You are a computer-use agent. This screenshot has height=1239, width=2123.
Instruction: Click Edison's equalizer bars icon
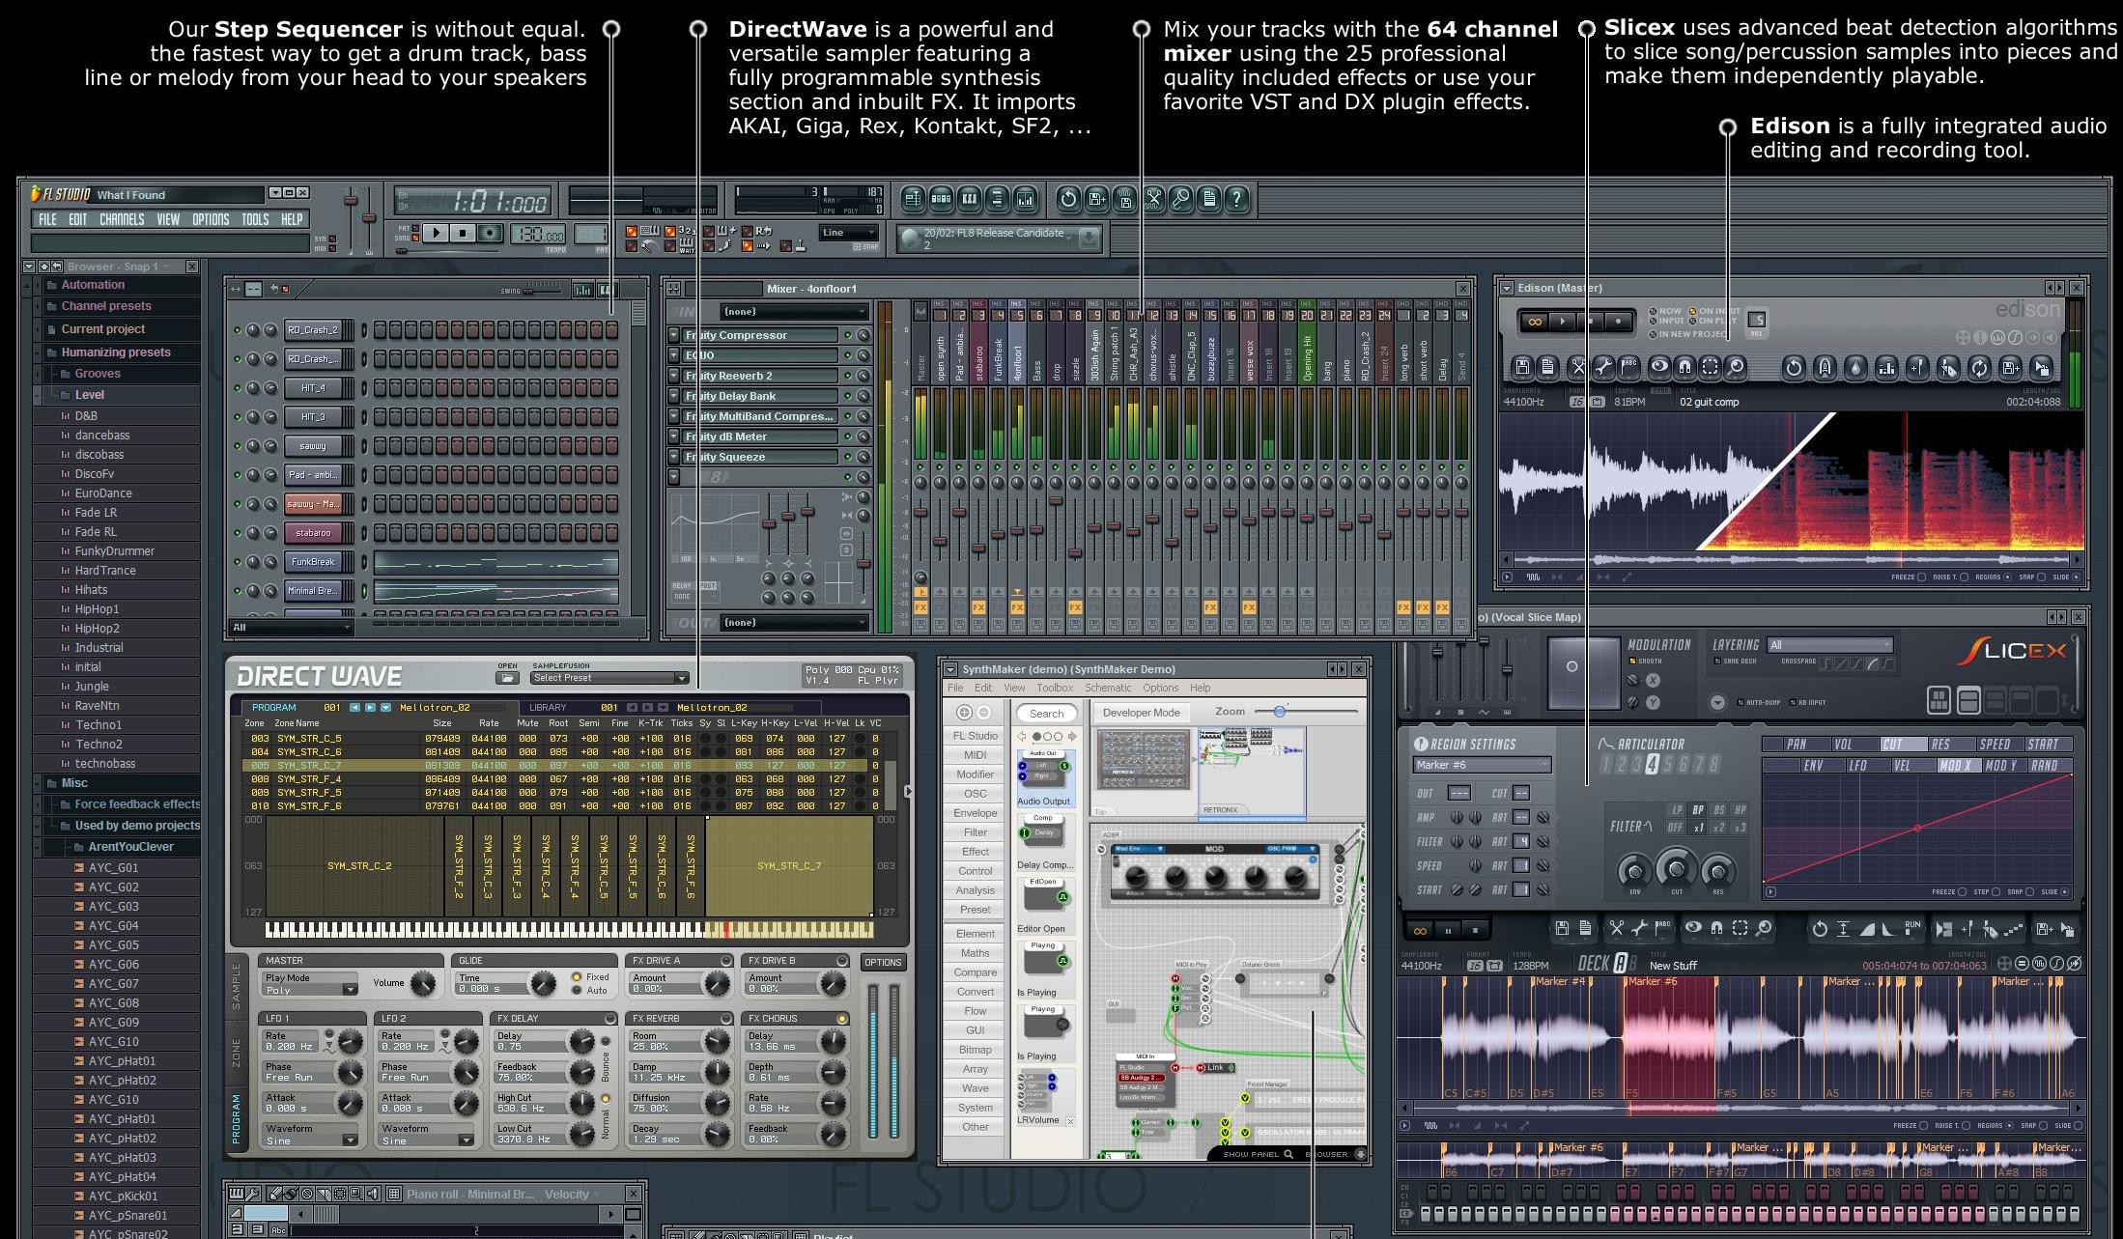click(x=1886, y=367)
